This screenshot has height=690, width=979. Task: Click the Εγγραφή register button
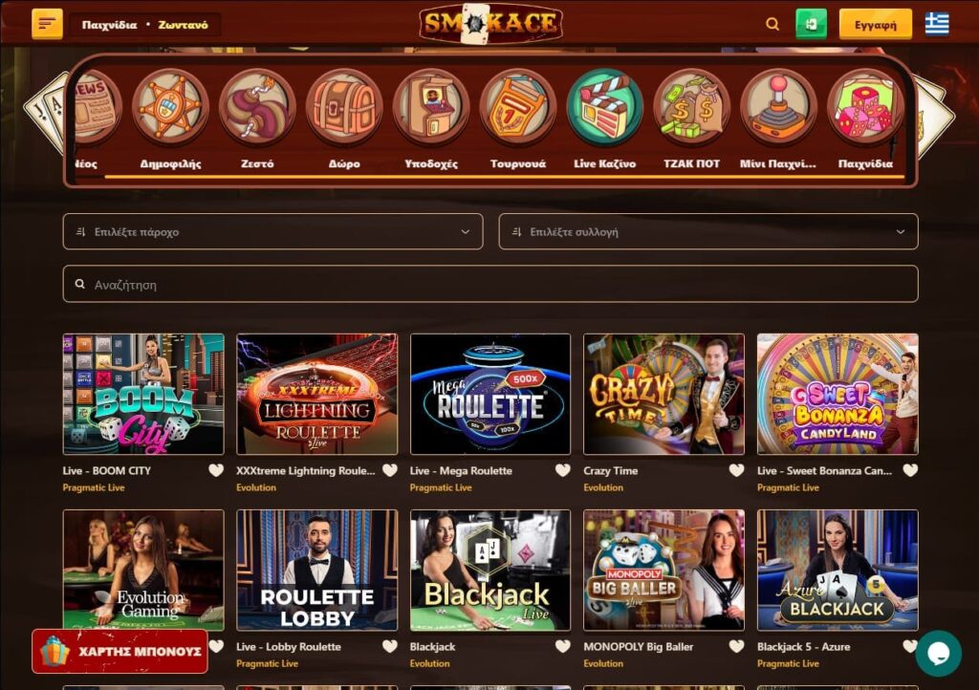876,24
